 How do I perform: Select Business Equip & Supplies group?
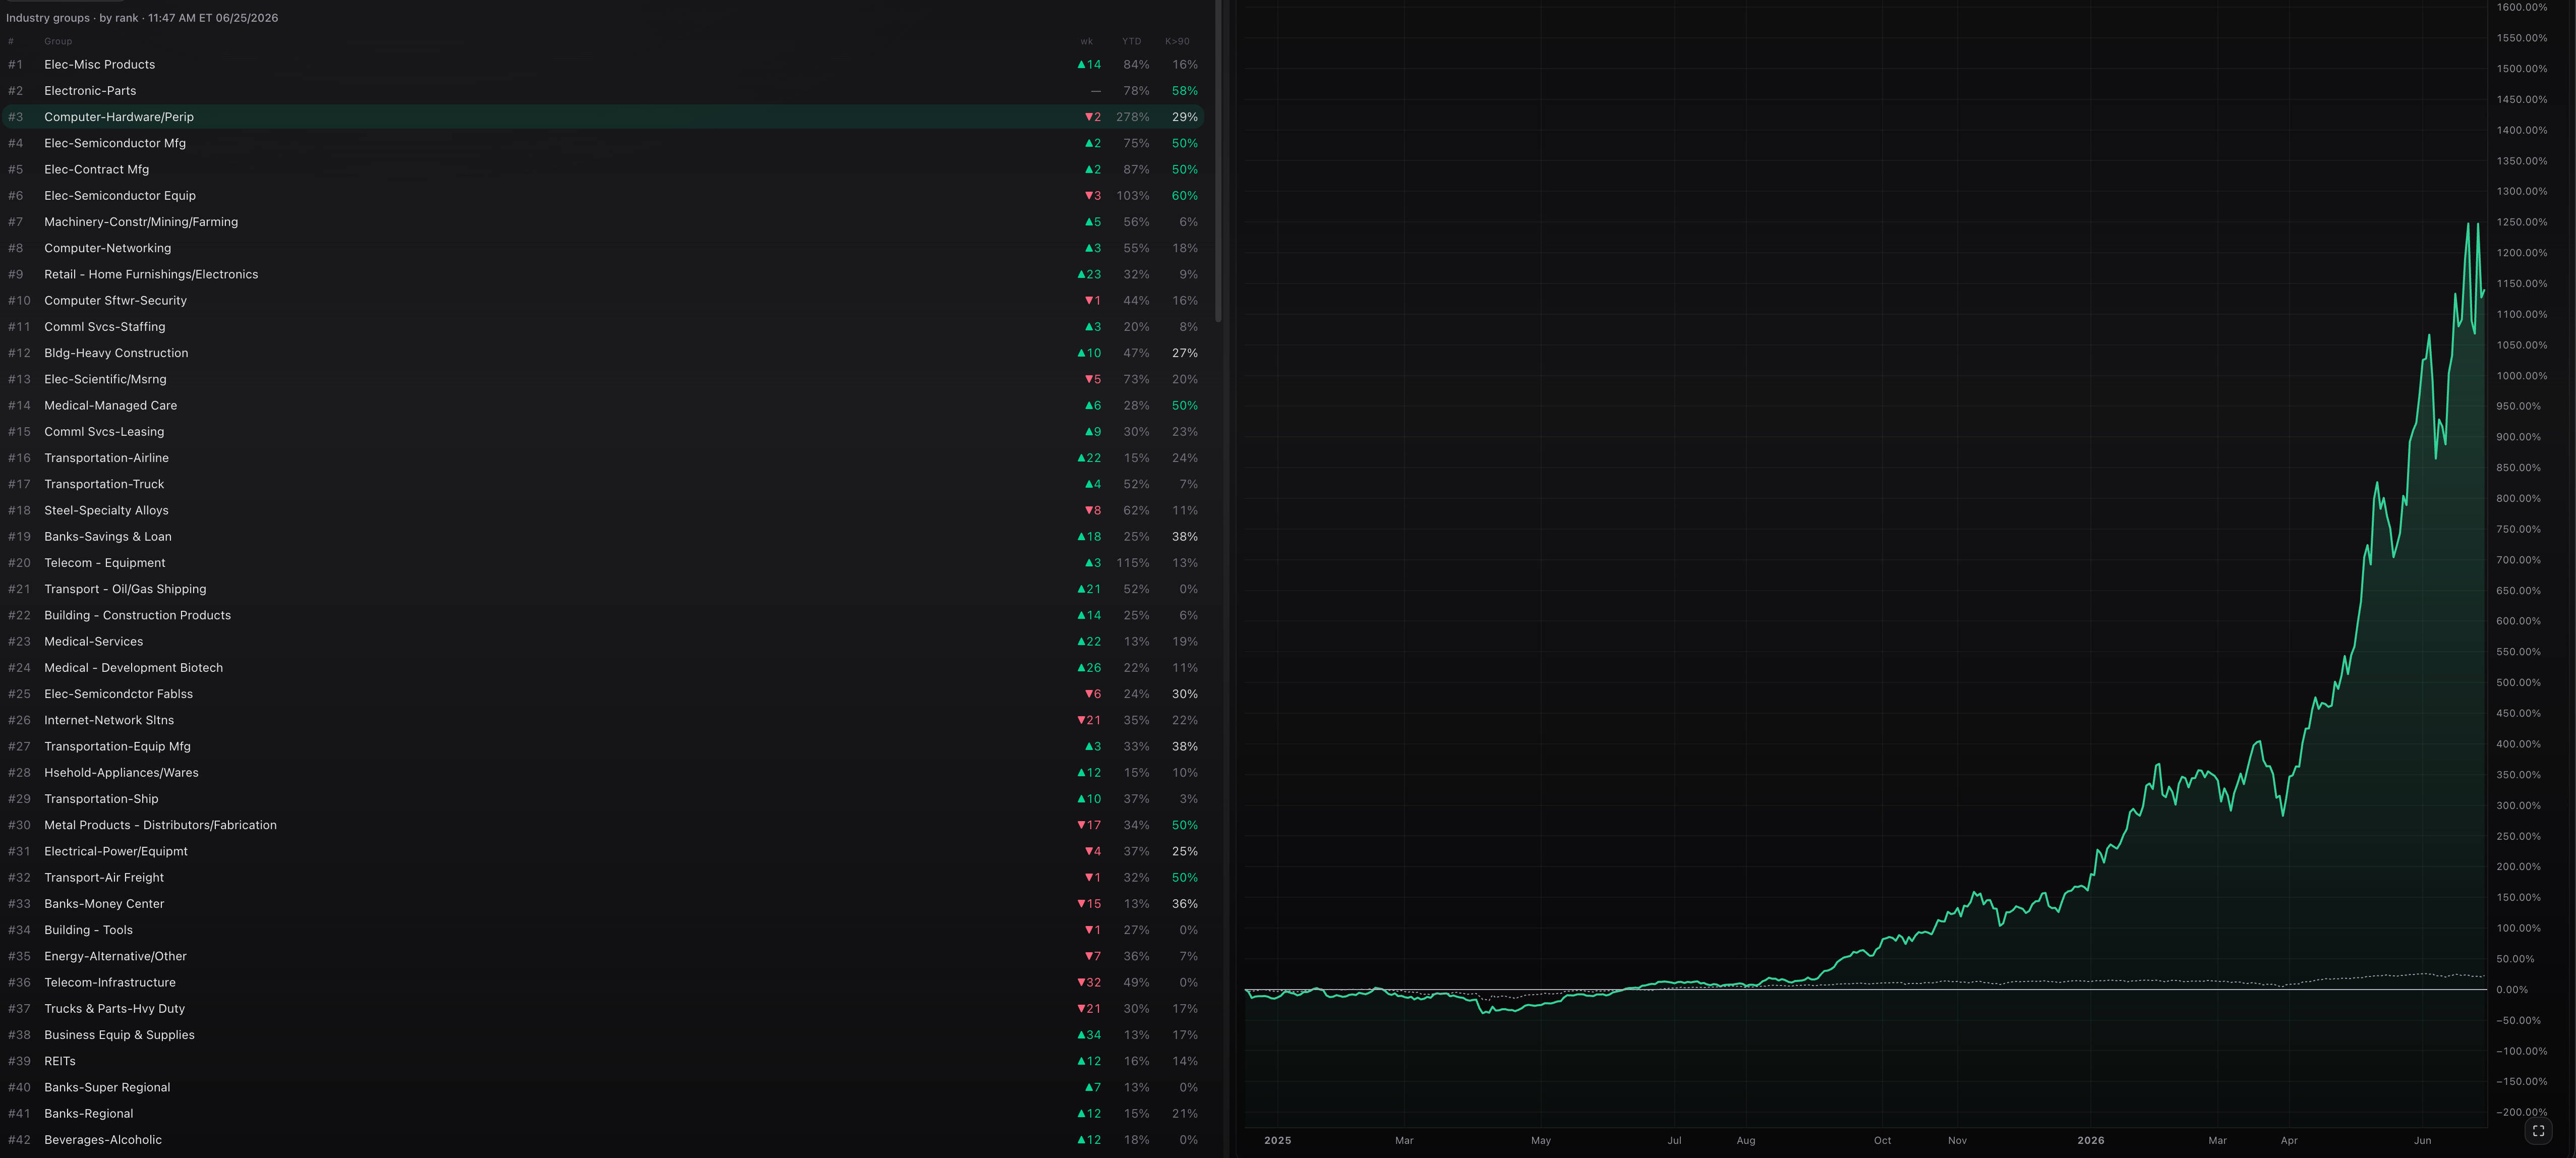tap(603, 1035)
